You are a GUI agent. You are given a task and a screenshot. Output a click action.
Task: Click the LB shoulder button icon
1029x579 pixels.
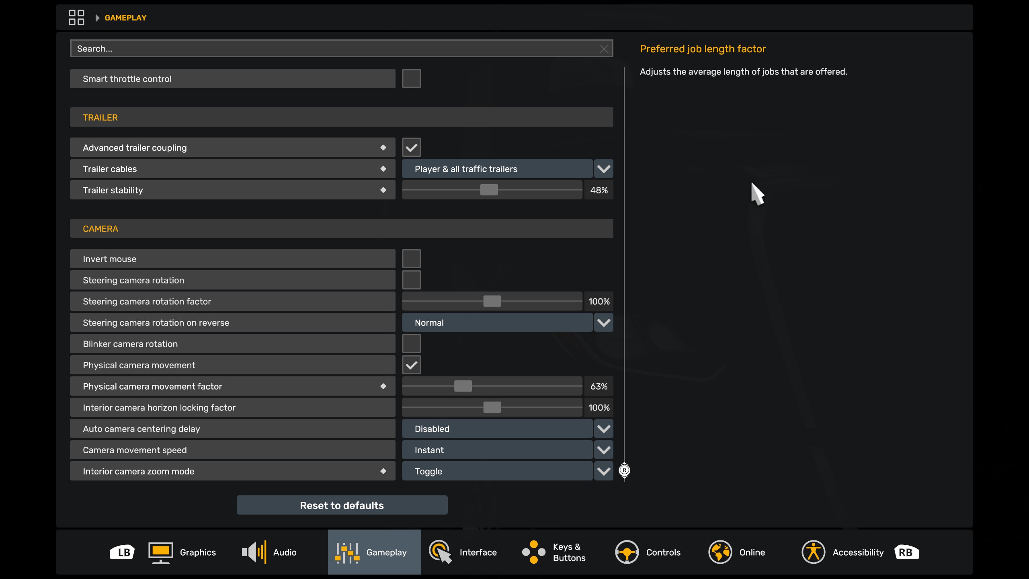(x=122, y=552)
